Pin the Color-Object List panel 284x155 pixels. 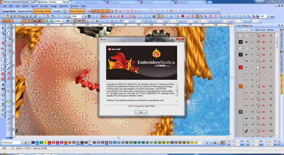(x=279, y=25)
